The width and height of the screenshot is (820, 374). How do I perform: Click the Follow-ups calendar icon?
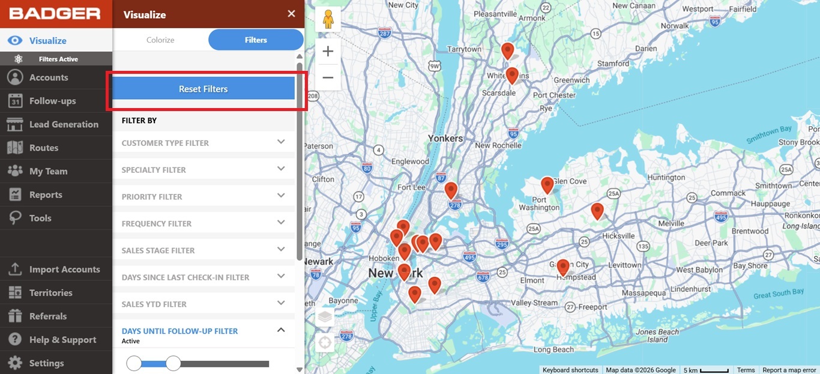15,101
